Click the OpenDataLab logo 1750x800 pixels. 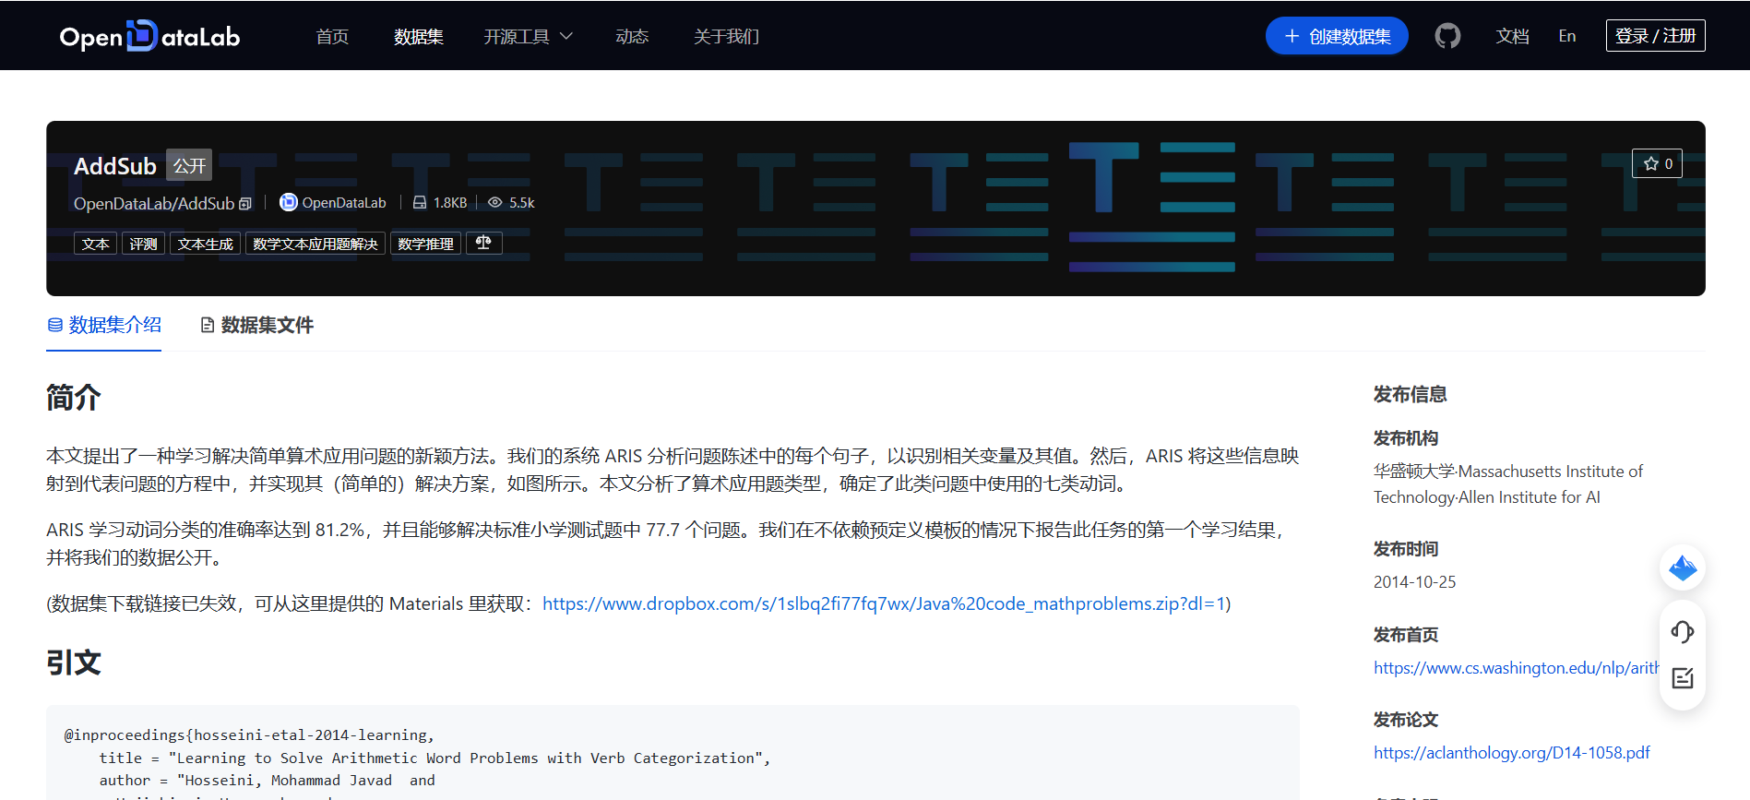(149, 36)
